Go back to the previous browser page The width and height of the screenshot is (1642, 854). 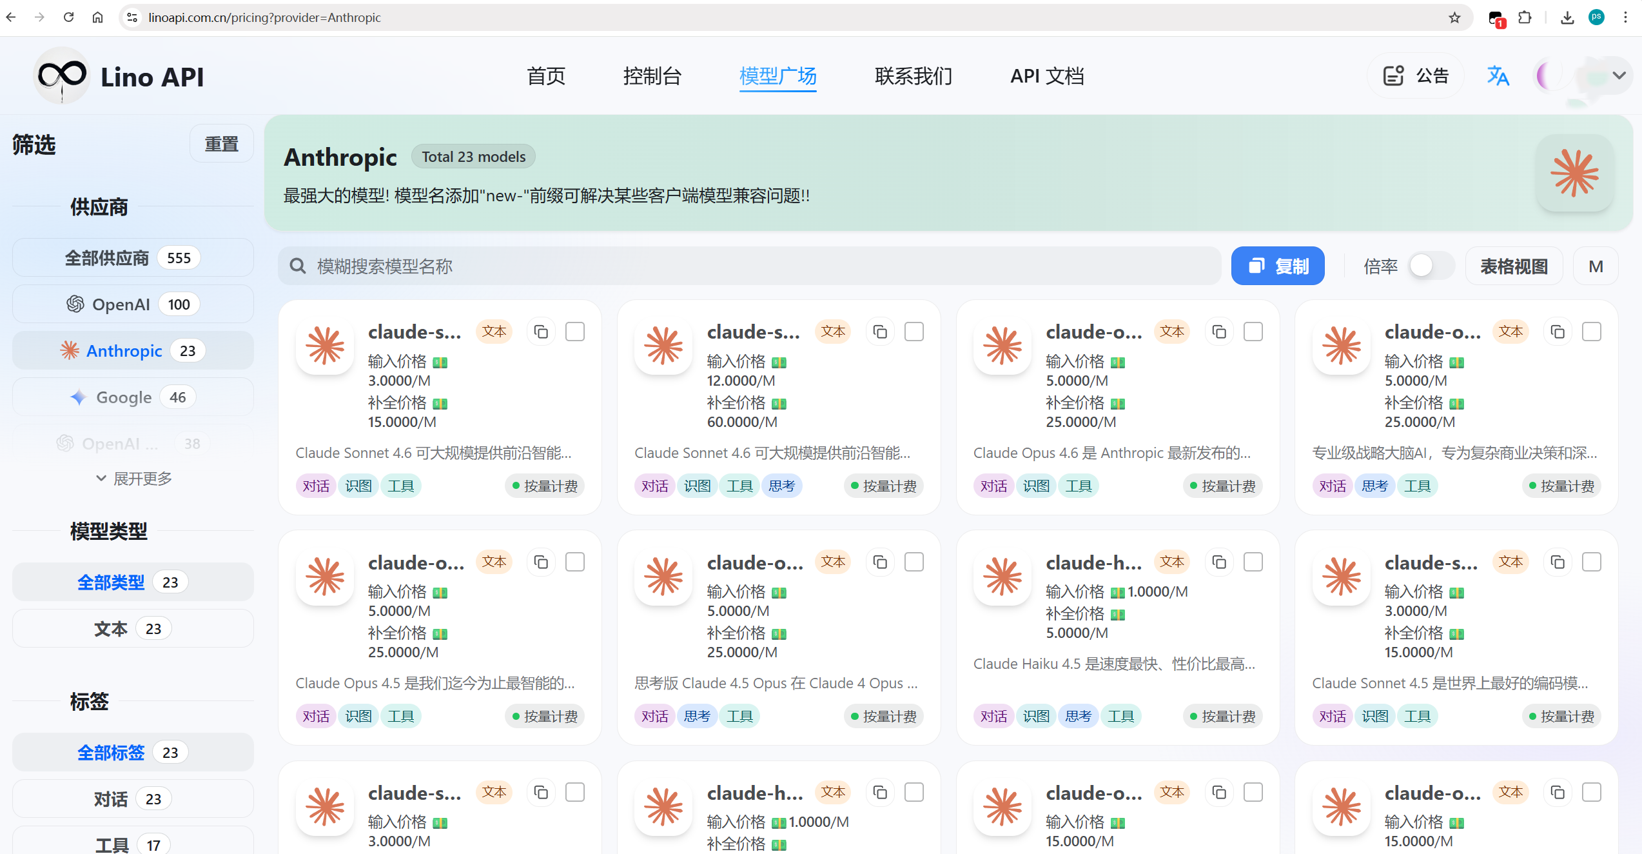[x=11, y=17]
